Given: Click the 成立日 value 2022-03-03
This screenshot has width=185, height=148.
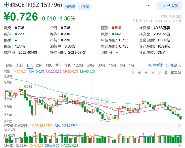Looking at the screenshot, I should point(28,52).
